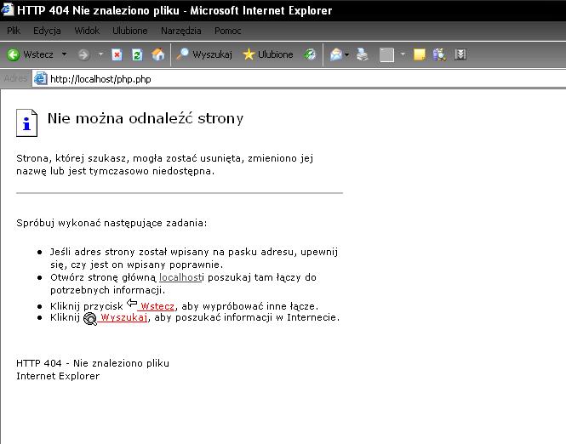Click the Wyszukaj search toolbar button
This screenshot has width=566, height=444.
tap(204, 54)
